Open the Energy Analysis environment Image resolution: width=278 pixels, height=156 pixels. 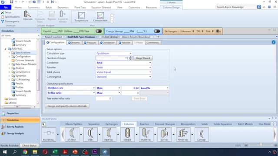(20, 133)
